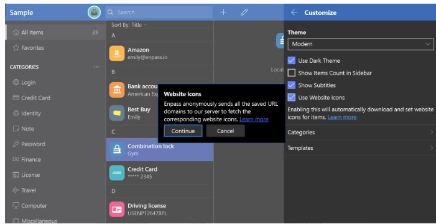Click the categories three-dot menu
The image size is (436, 224).
pyautogui.click(x=96, y=67)
